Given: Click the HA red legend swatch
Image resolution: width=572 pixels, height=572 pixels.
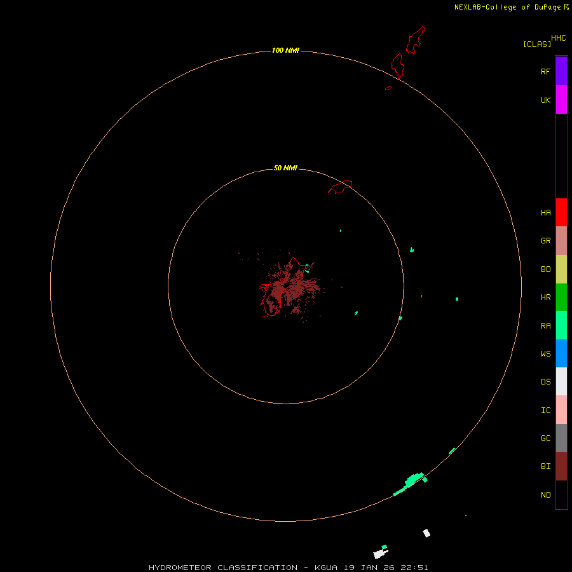Looking at the screenshot, I should point(561,212).
